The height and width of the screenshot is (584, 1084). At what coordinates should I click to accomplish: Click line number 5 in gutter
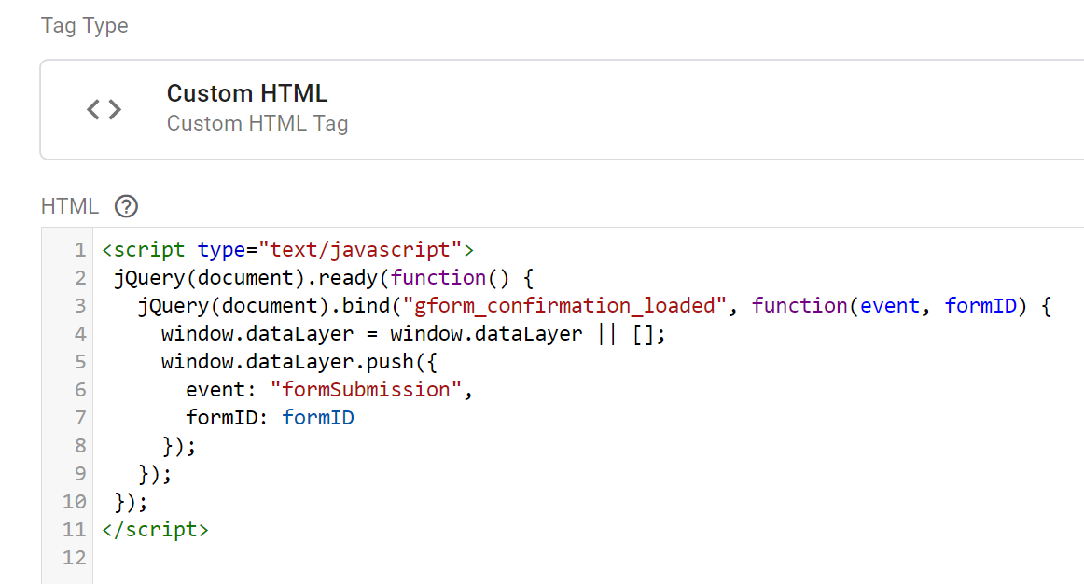pos(79,362)
